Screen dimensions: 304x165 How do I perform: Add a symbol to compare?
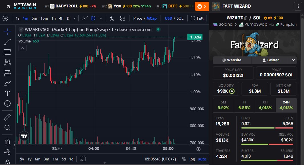point(5,19)
